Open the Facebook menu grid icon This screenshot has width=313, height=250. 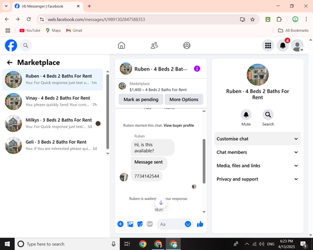[x=268, y=45]
